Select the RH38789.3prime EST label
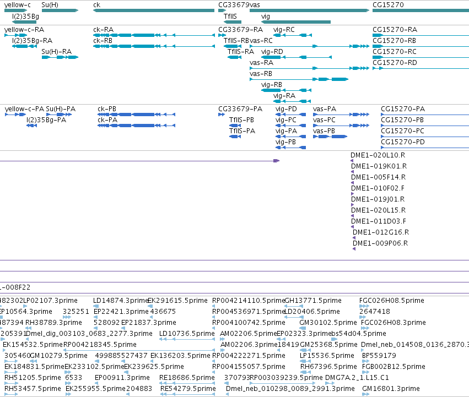 pos(53,323)
